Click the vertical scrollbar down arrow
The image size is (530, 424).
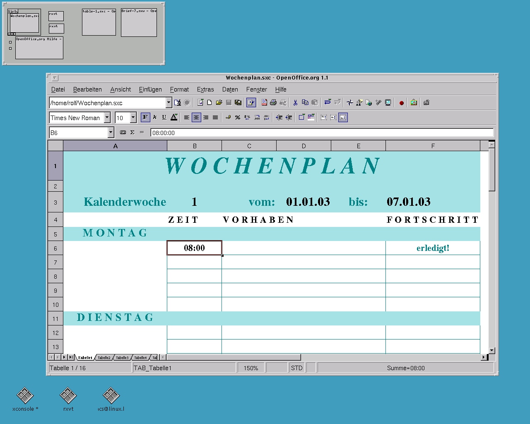(x=491, y=350)
